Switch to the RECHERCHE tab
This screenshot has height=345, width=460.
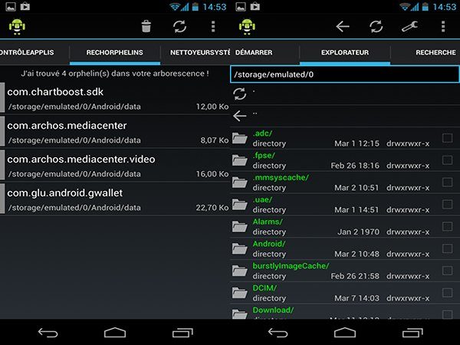point(435,52)
